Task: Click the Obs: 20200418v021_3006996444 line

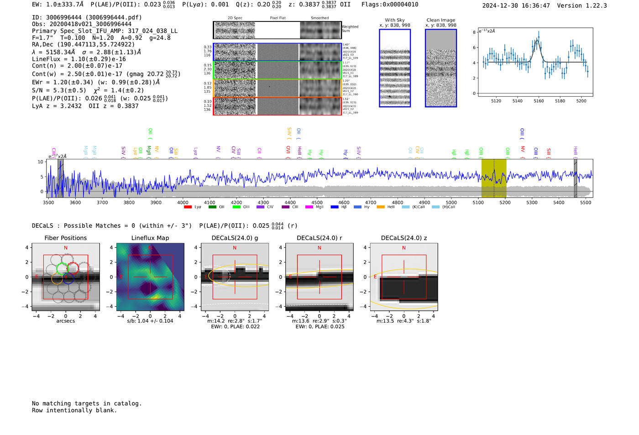Action: [82, 24]
